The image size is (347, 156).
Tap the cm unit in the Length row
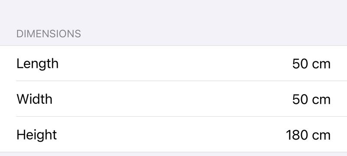pyautogui.click(x=321, y=65)
